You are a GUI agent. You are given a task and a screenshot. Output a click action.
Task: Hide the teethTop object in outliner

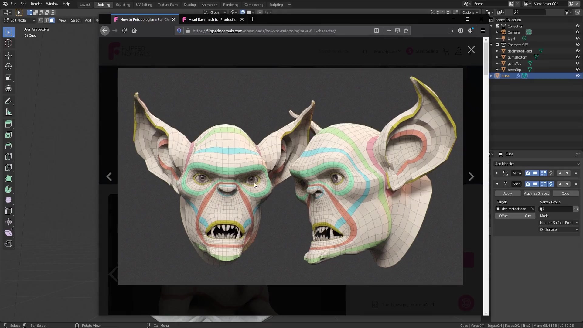click(x=578, y=70)
